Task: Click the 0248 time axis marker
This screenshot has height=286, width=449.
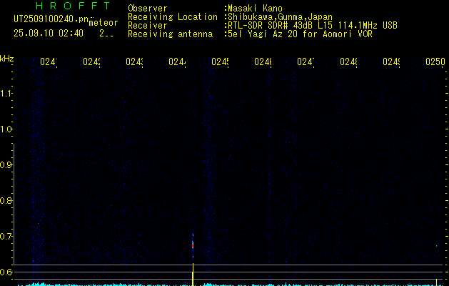Action: point(348,61)
